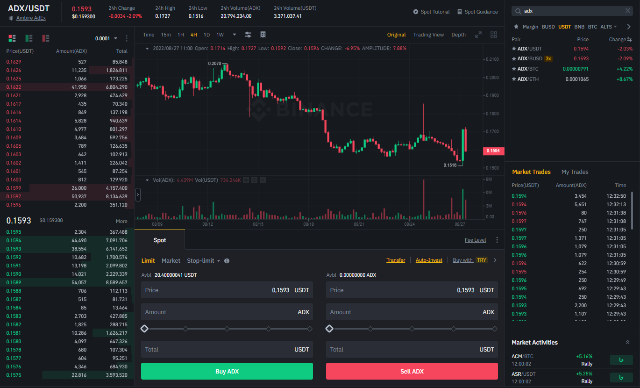Open Spot Guidance document icon link
640x388 pixels.
[460, 12]
